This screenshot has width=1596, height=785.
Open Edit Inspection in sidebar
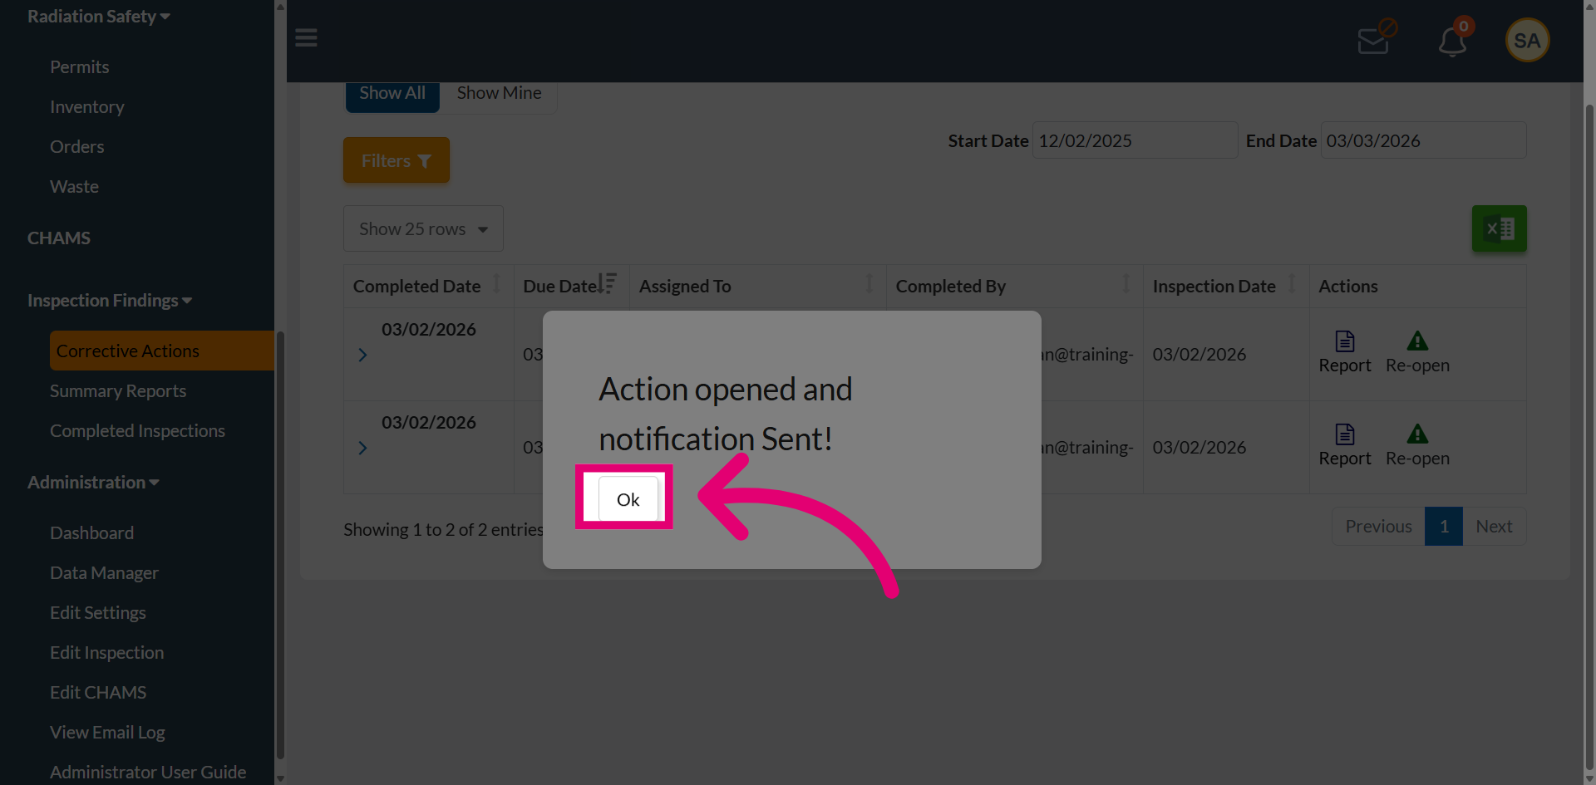(107, 652)
